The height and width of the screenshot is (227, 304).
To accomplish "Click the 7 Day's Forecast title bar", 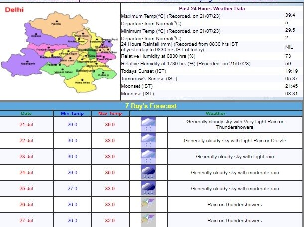I will [x=151, y=106].
